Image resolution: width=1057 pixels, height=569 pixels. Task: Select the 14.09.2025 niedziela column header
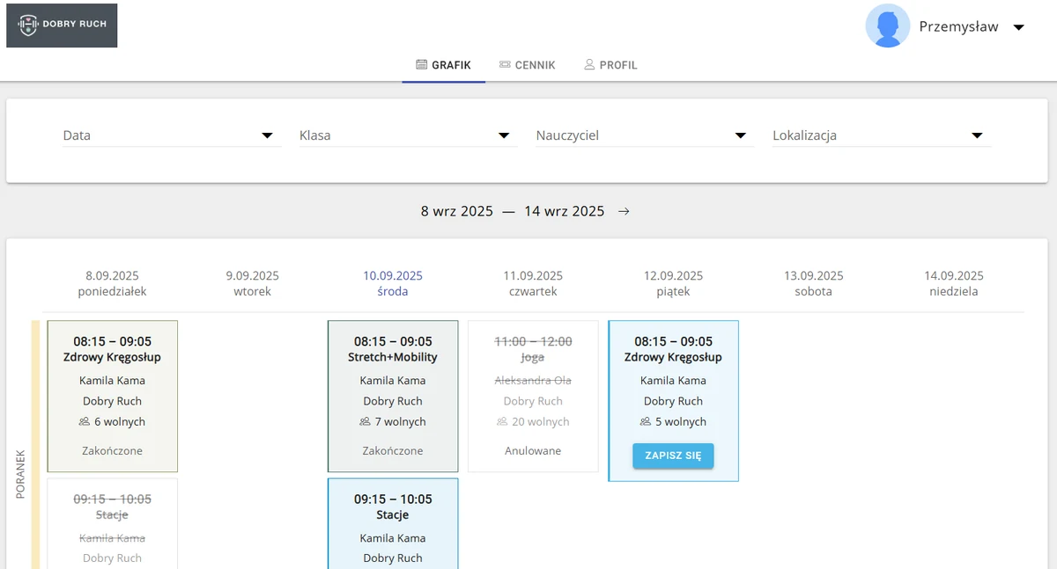[x=954, y=283]
